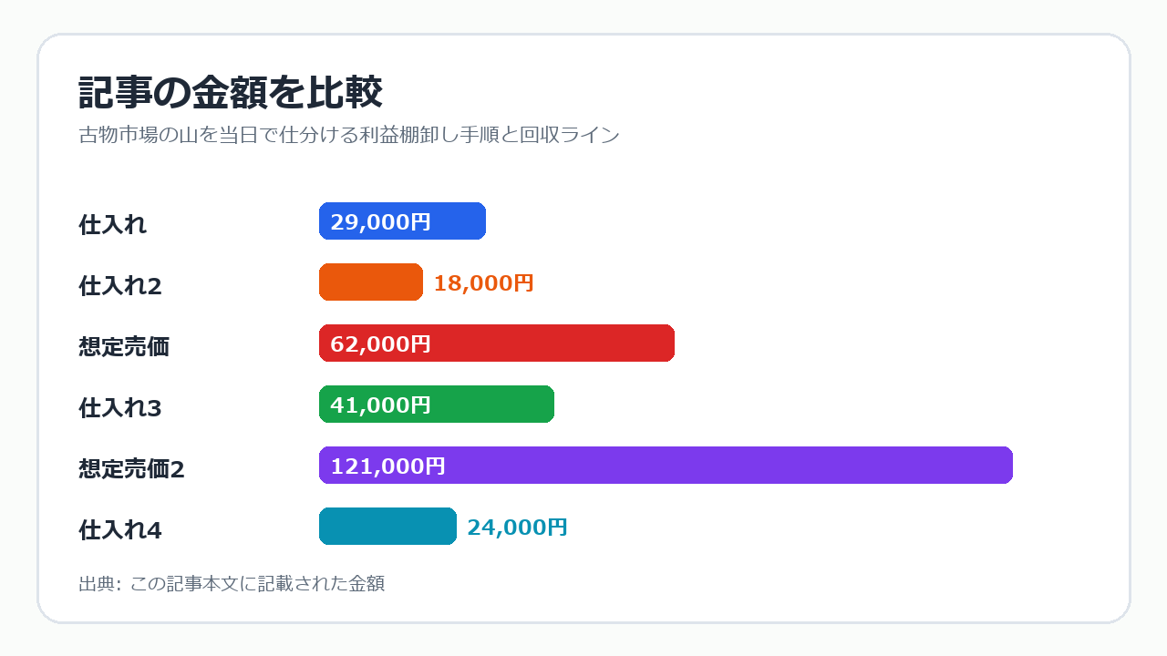Viewport: 1167px width, 656px height.
Task: Click the title 記事の金額を比較
Action: [231, 93]
